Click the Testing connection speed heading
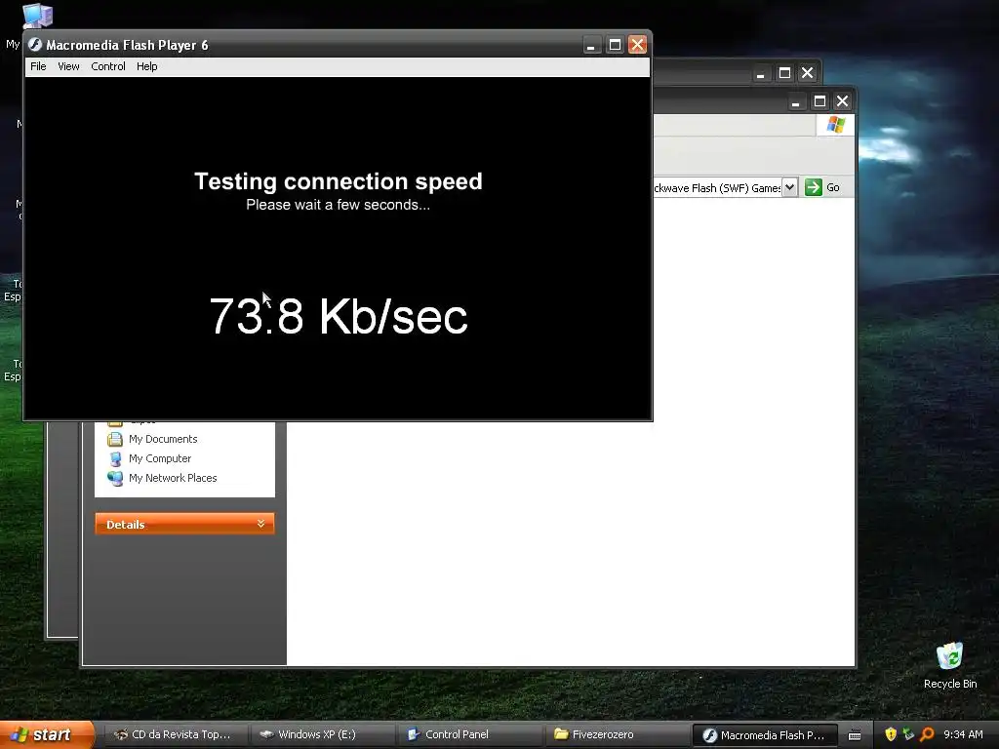The image size is (999, 749). point(339,181)
